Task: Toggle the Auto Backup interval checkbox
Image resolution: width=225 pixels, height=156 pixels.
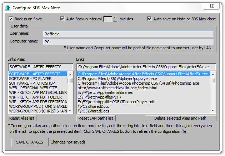Action: (62, 19)
